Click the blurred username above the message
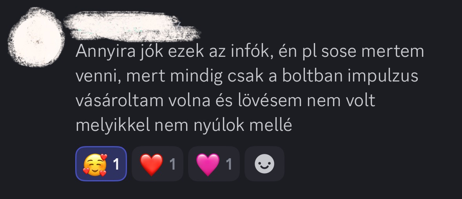This screenshot has width=462, height=199. point(132,26)
